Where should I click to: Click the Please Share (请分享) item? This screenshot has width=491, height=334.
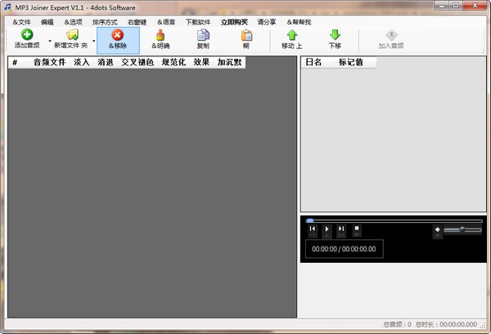click(x=266, y=20)
